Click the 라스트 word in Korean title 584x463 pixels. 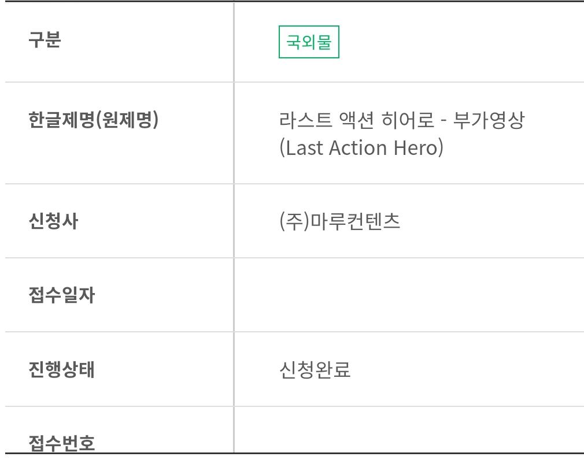305,120
